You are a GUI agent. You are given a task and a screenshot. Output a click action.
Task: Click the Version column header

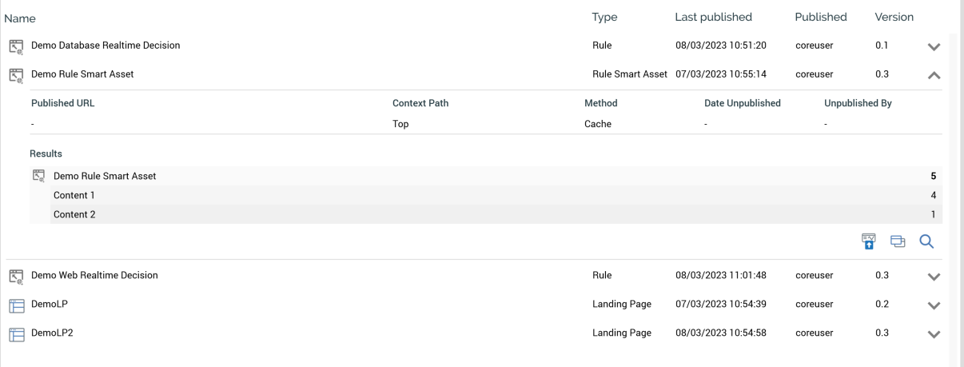click(894, 17)
